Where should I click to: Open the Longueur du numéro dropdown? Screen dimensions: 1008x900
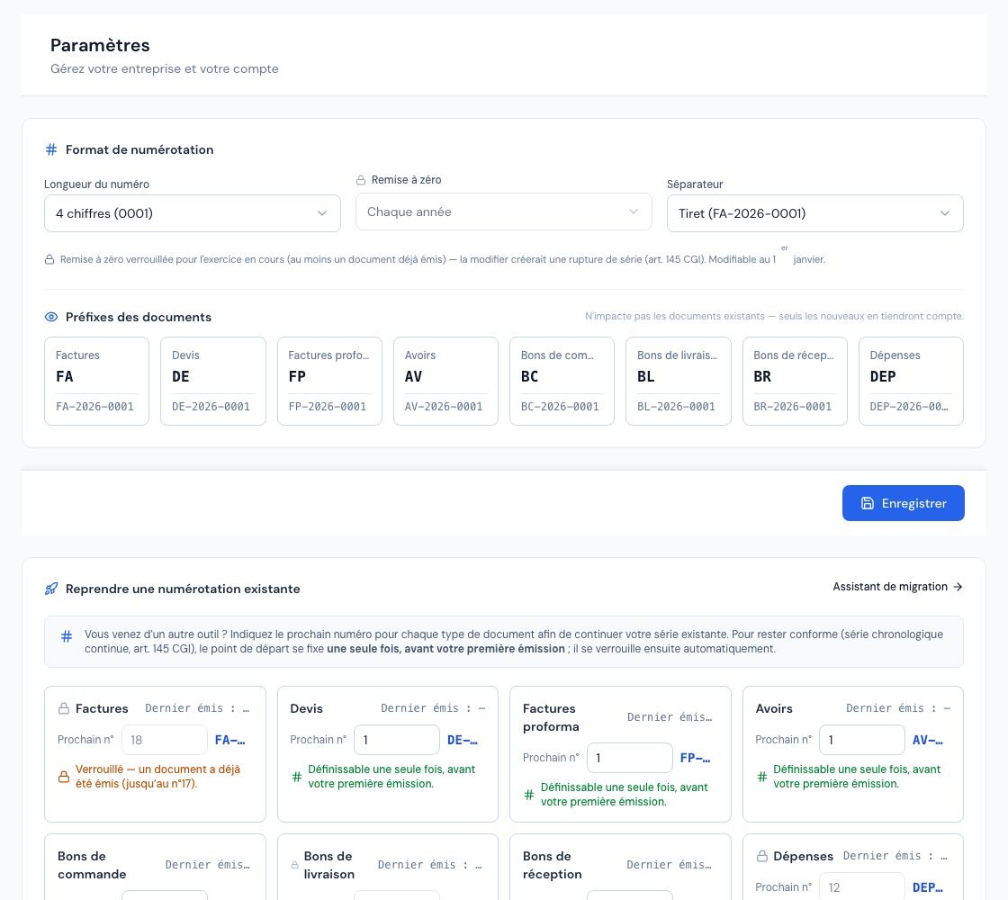click(193, 213)
